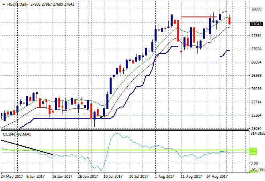Click the 24 May 2017 date label
The image size is (265, 181).
(x=11, y=176)
